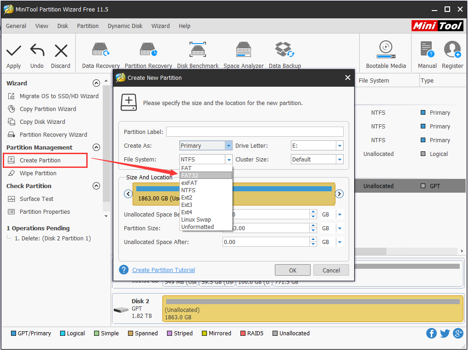Collapse the Partition Management section
Image resolution: width=468 pixels, height=350 pixels.
point(96,147)
